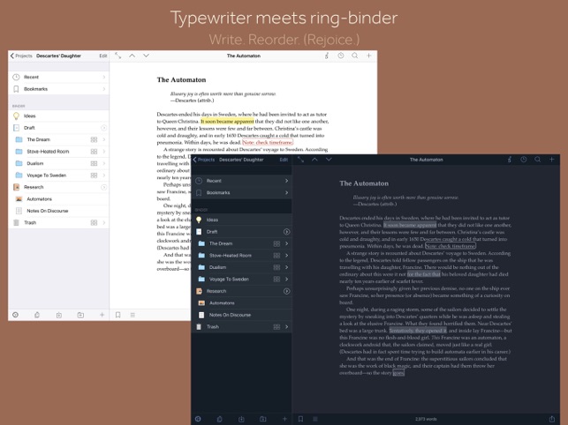Open corkboard view for The Dream in dark sidebar
Screen dimensions: 568x425
[276, 243]
